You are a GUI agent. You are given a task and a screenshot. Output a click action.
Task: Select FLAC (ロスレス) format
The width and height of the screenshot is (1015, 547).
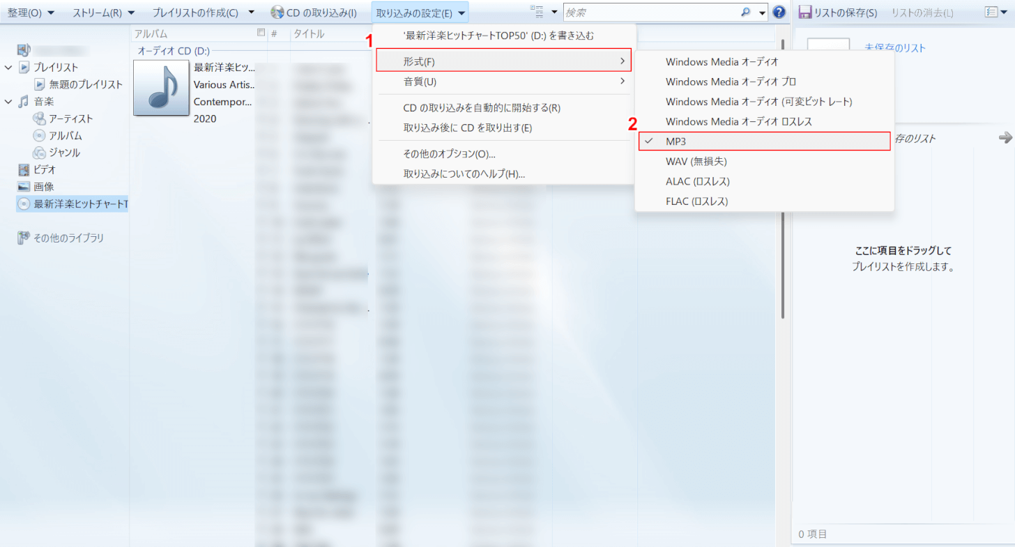pyautogui.click(x=765, y=201)
